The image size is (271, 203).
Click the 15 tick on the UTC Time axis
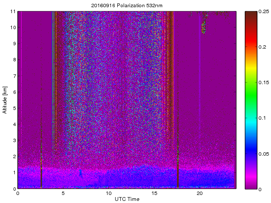[x=154, y=193]
